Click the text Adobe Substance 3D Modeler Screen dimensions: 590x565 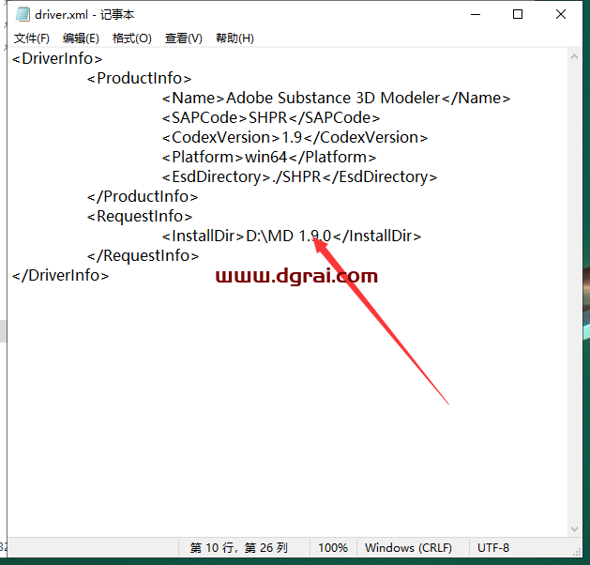click(x=333, y=98)
